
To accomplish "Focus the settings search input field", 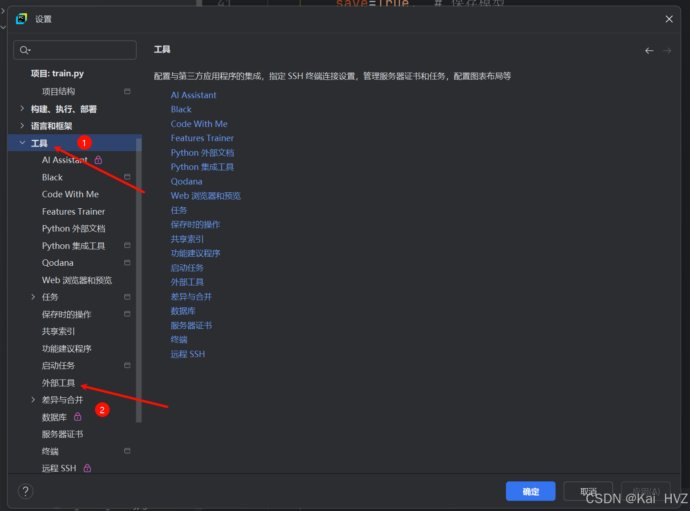I will (75, 50).
